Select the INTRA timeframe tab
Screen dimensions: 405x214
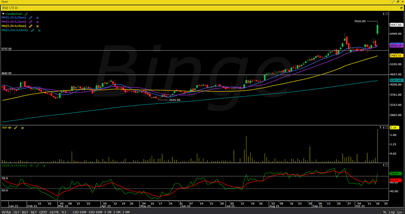6,212
